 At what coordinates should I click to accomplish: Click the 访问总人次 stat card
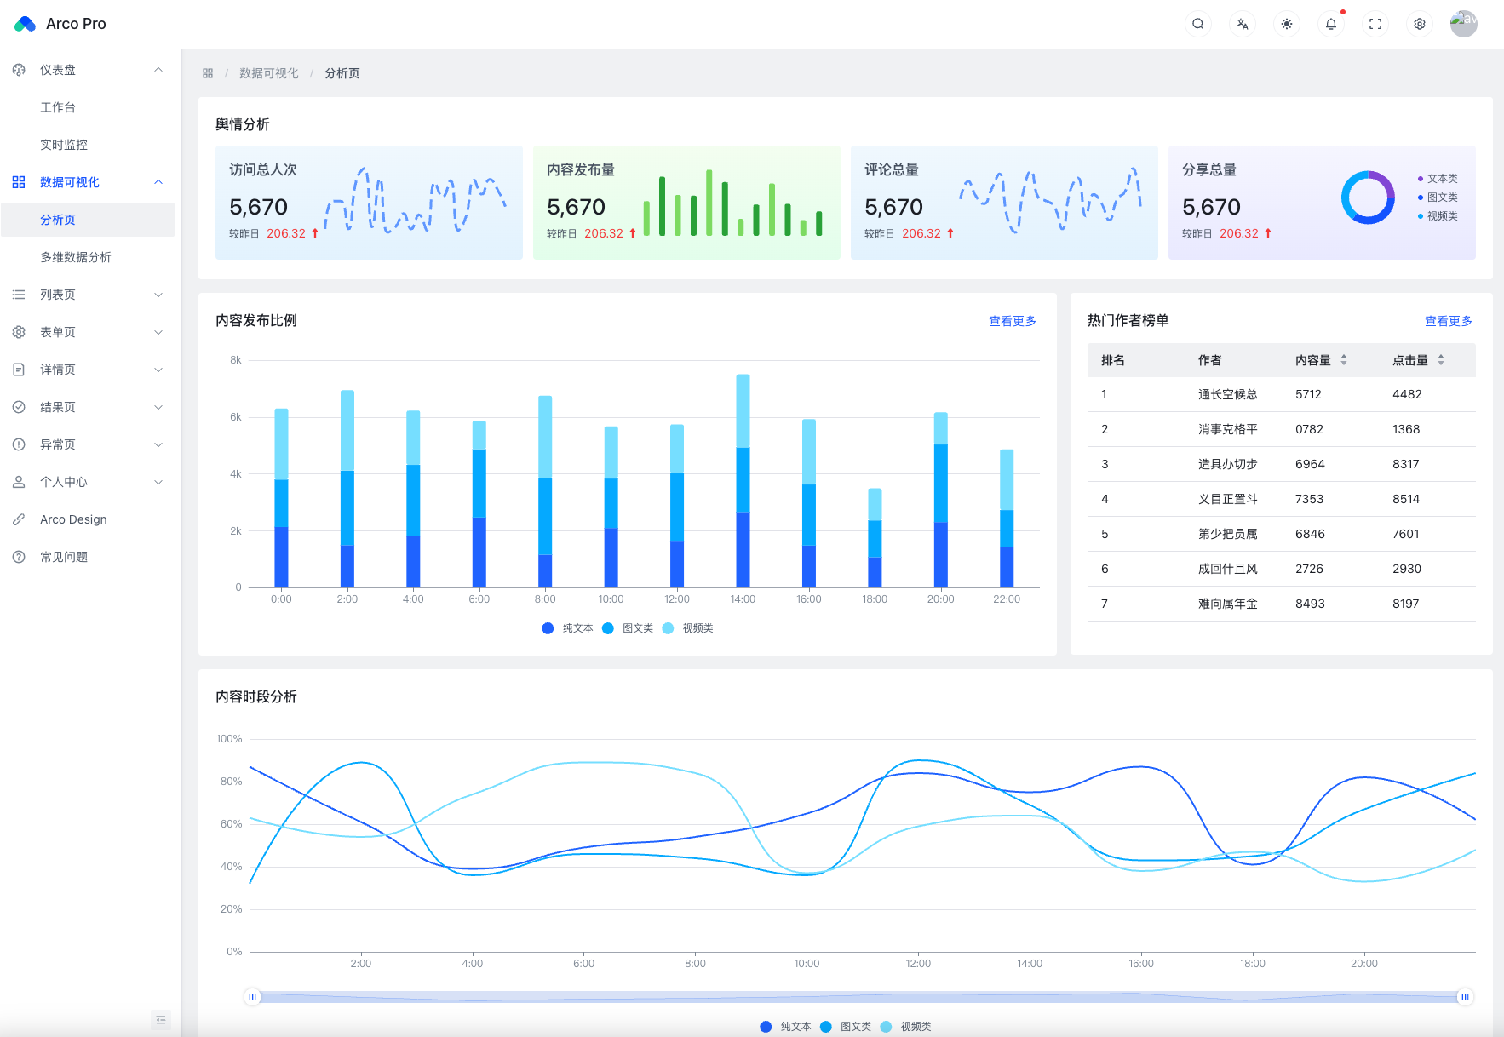369,203
